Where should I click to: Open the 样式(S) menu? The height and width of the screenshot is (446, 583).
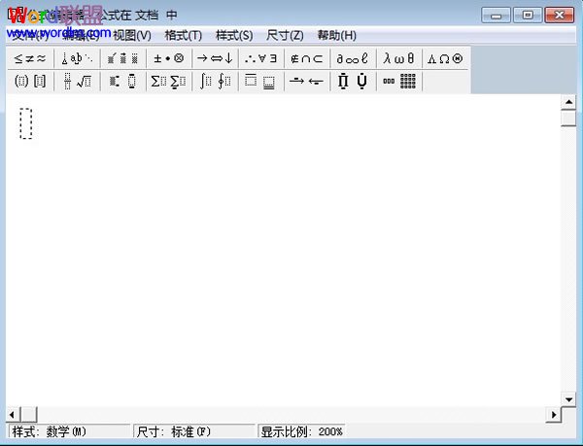(234, 36)
